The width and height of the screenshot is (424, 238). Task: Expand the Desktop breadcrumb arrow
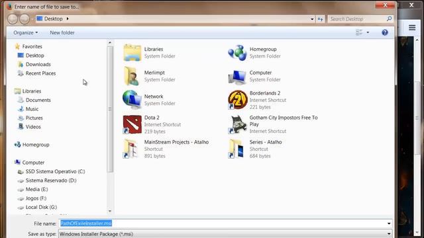click(x=68, y=19)
